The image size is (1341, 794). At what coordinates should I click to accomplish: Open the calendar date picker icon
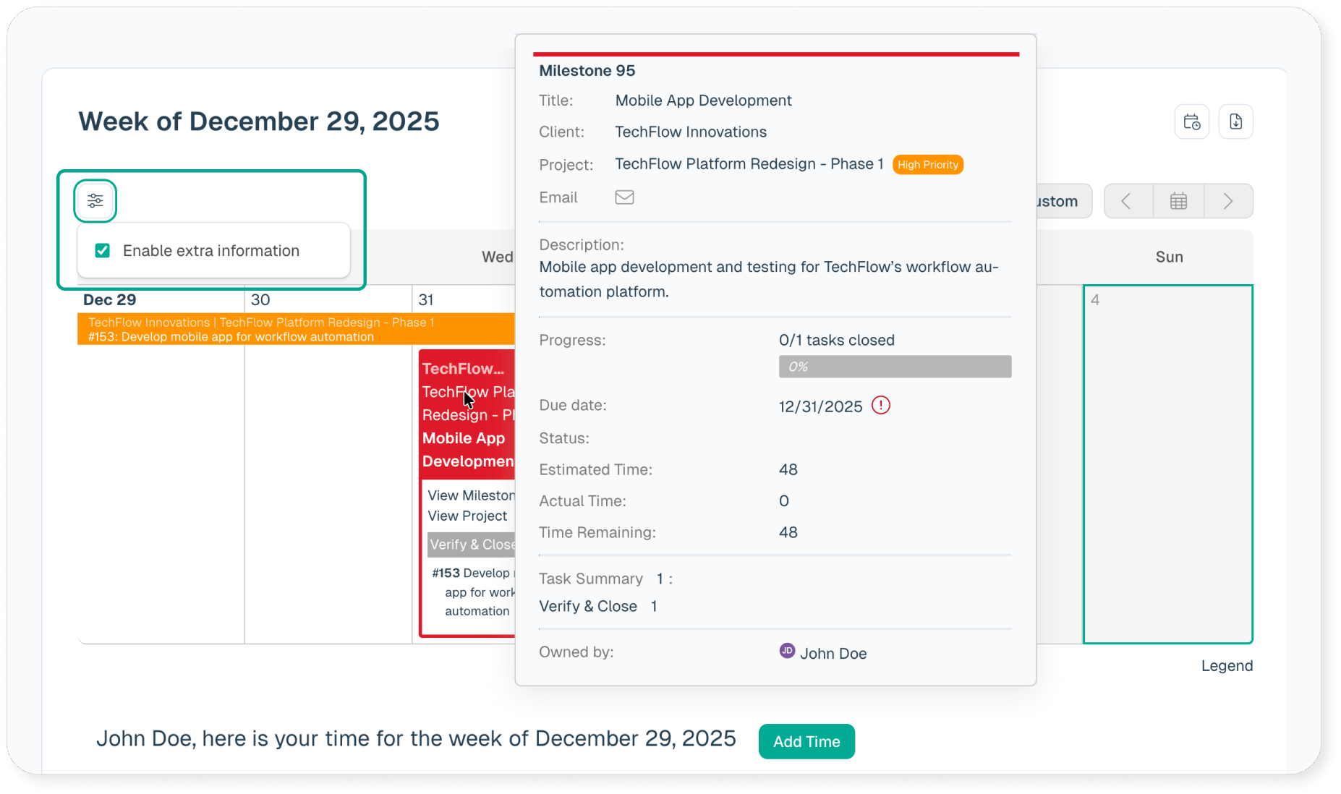click(1178, 201)
